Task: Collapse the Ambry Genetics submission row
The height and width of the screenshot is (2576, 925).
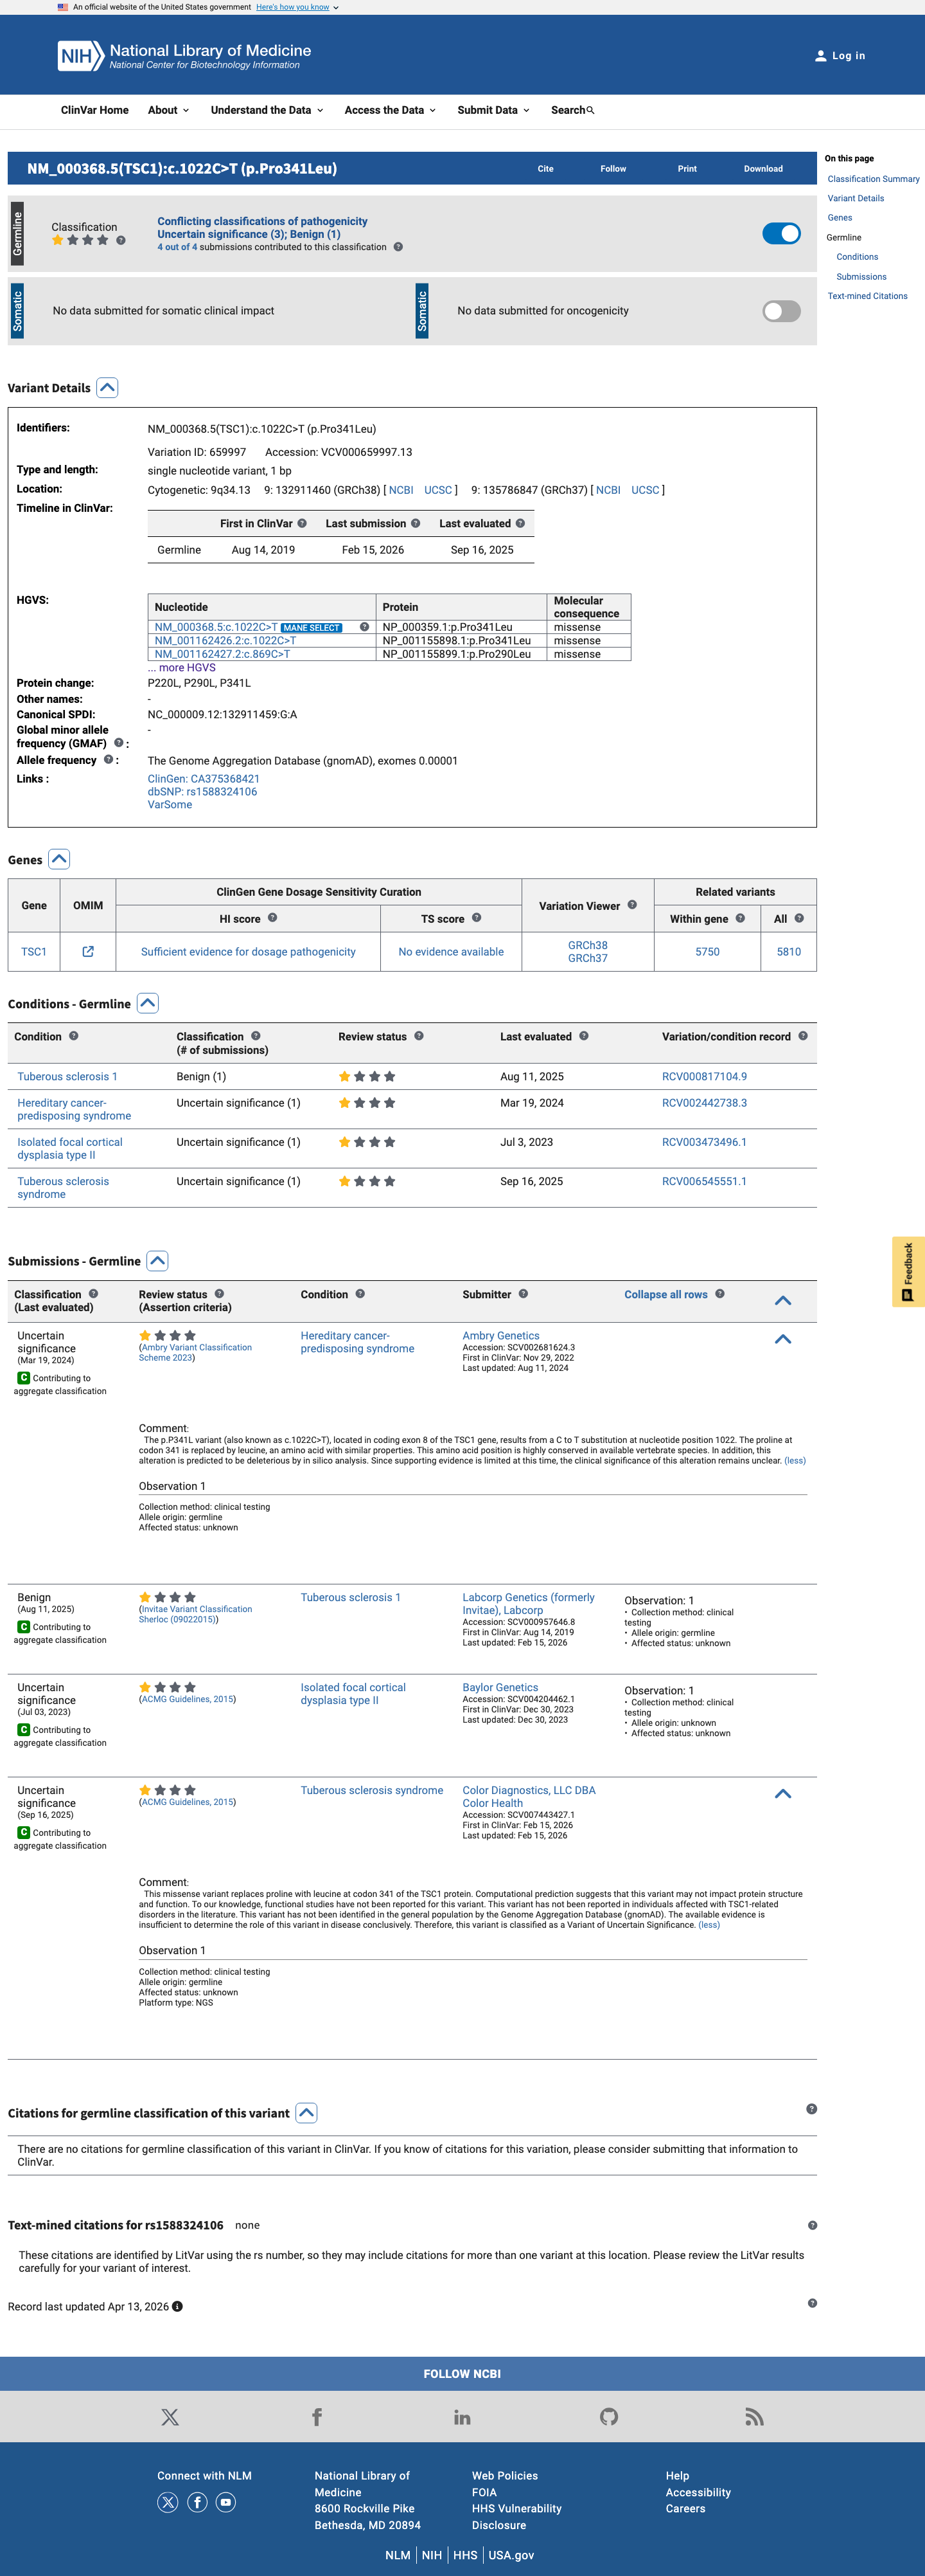Action: click(783, 1339)
